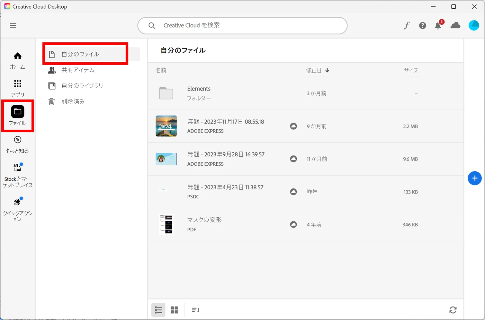Select 無題 - 2023年11月17日 08.55.18 file
The width and height of the screenshot is (485, 320).
(226, 122)
